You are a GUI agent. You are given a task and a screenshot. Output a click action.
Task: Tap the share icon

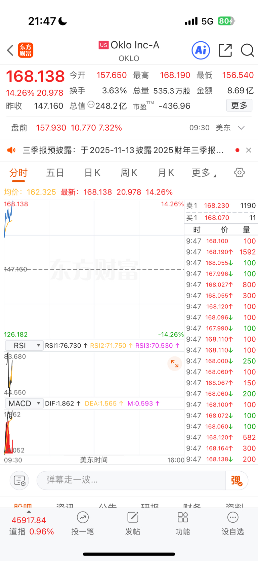(225, 50)
